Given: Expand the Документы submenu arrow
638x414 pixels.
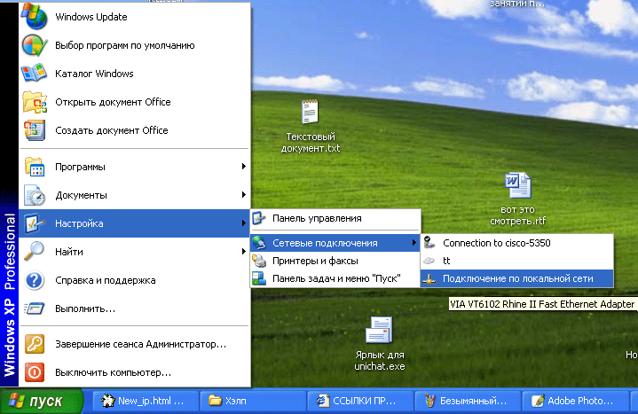Looking at the screenshot, I should 243,195.
